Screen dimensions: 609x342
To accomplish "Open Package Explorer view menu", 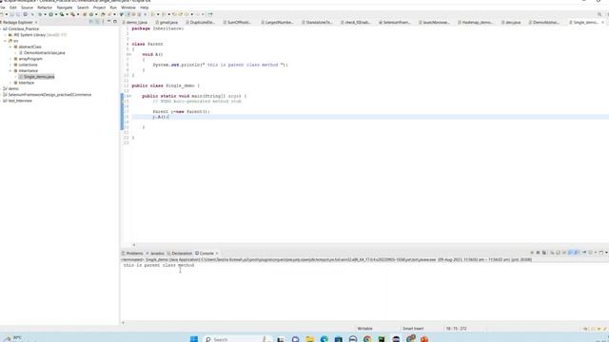I will (x=103, y=22).
